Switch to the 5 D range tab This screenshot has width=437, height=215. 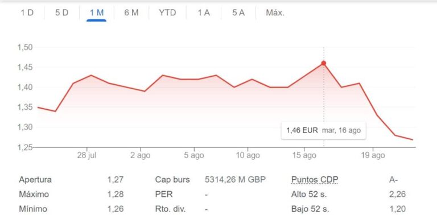(x=61, y=13)
